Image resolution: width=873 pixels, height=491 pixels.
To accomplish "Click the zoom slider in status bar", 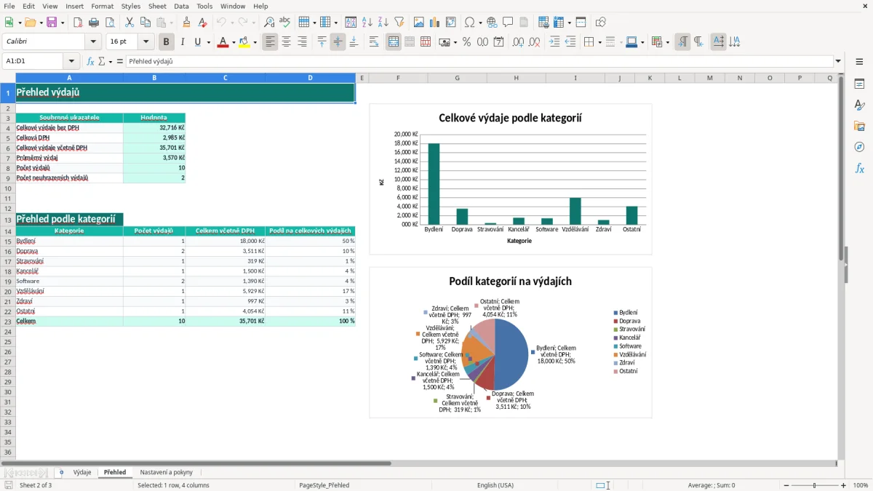I will click(x=814, y=485).
